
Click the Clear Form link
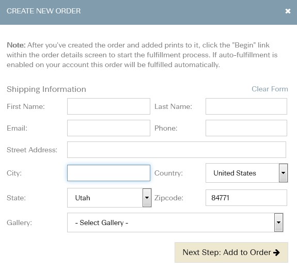[x=270, y=89]
